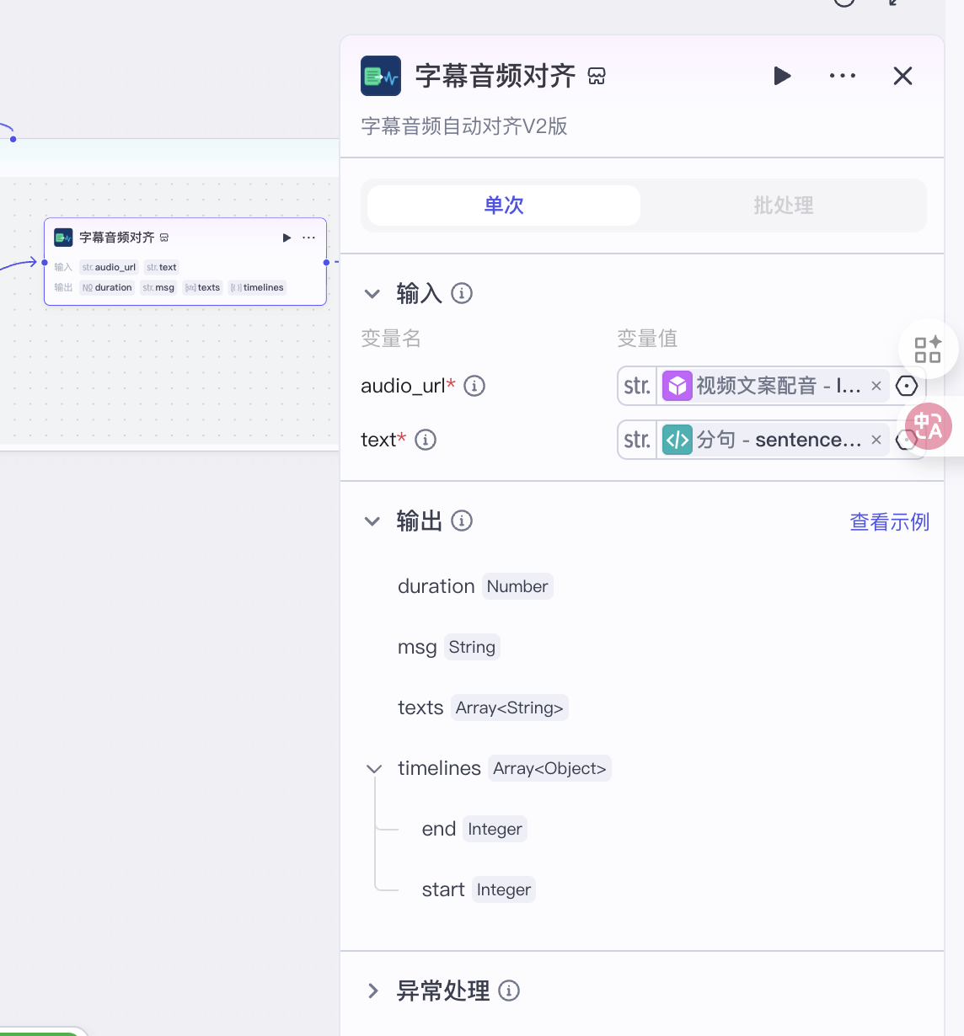
Task: Open variable selector hexagon for audio_url
Action: tap(907, 386)
